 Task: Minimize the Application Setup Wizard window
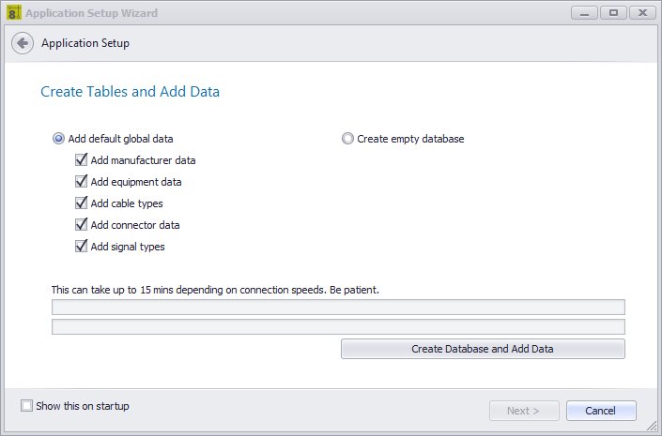click(584, 13)
